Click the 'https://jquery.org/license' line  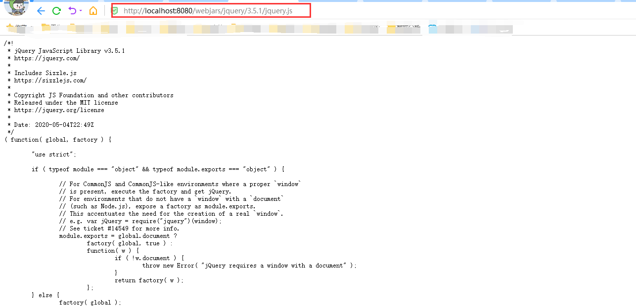click(x=59, y=110)
